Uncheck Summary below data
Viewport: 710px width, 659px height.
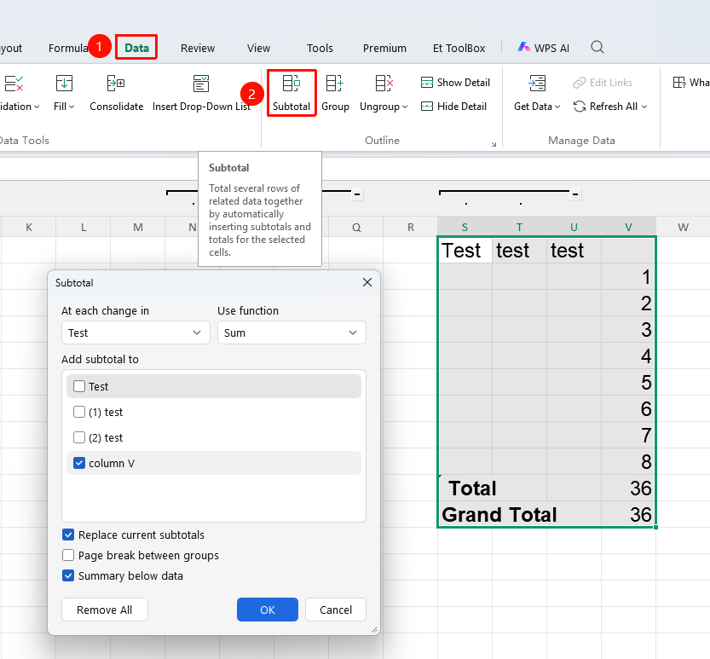[x=68, y=575]
